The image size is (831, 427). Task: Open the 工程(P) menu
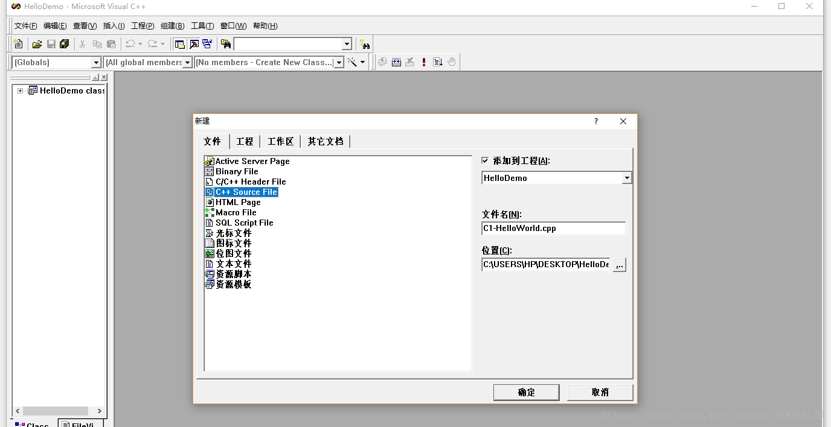coord(143,26)
